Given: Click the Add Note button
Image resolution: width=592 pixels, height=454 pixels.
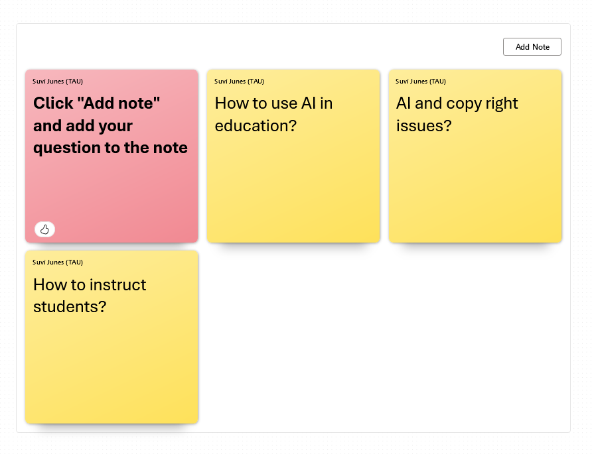Looking at the screenshot, I should coord(532,47).
